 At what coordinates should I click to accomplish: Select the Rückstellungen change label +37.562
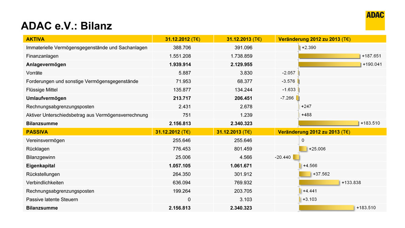(x=321, y=174)
